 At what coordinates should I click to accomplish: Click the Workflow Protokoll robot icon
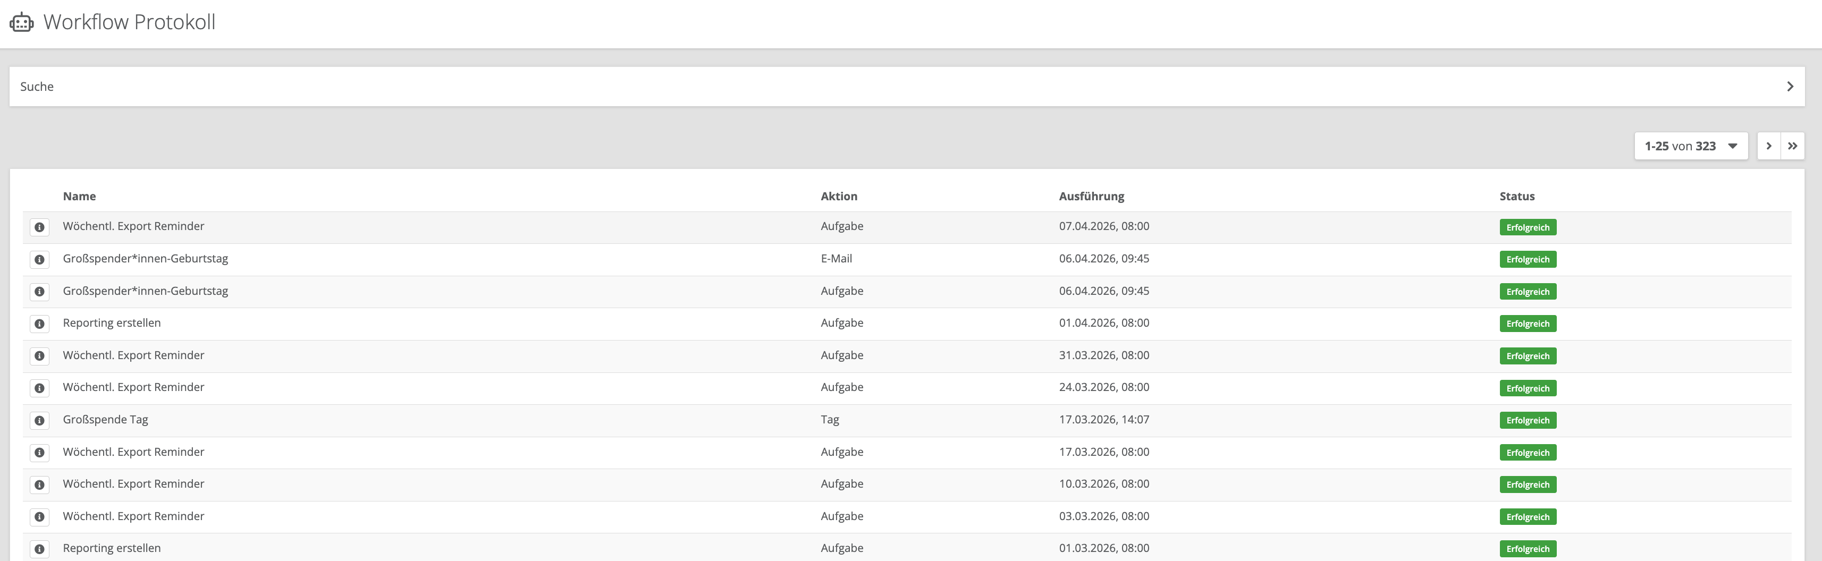pyautogui.click(x=21, y=23)
